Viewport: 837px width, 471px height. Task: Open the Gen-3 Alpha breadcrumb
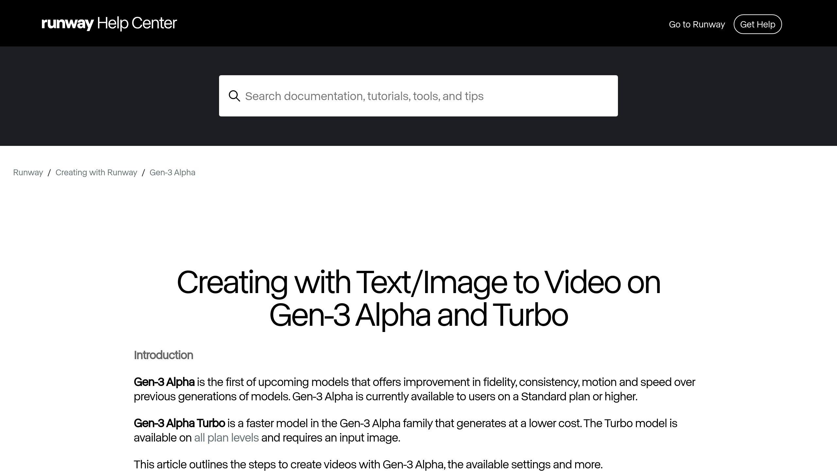click(x=172, y=172)
